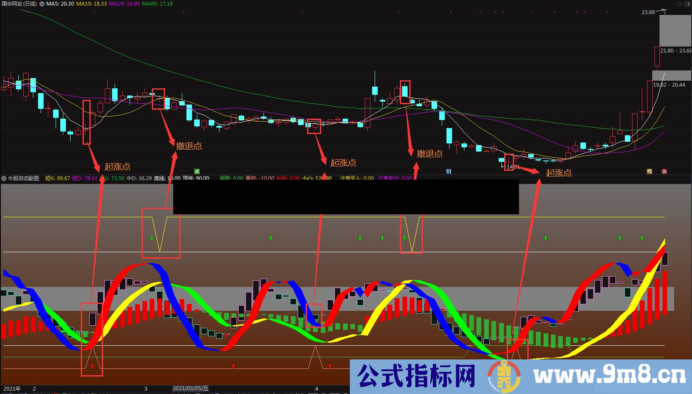This screenshot has width=692, height=394.
Task: Open the green 减 event marker
Action: click(197, 172)
